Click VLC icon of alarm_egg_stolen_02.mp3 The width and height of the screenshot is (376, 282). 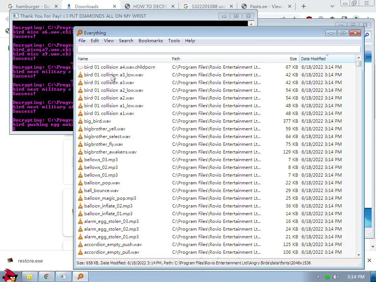[80, 229]
